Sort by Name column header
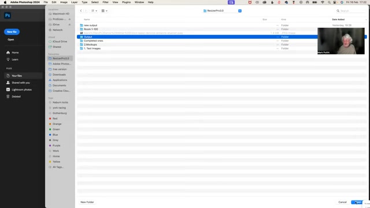Viewport: 370px width, 208px height. tap(87, 19)
